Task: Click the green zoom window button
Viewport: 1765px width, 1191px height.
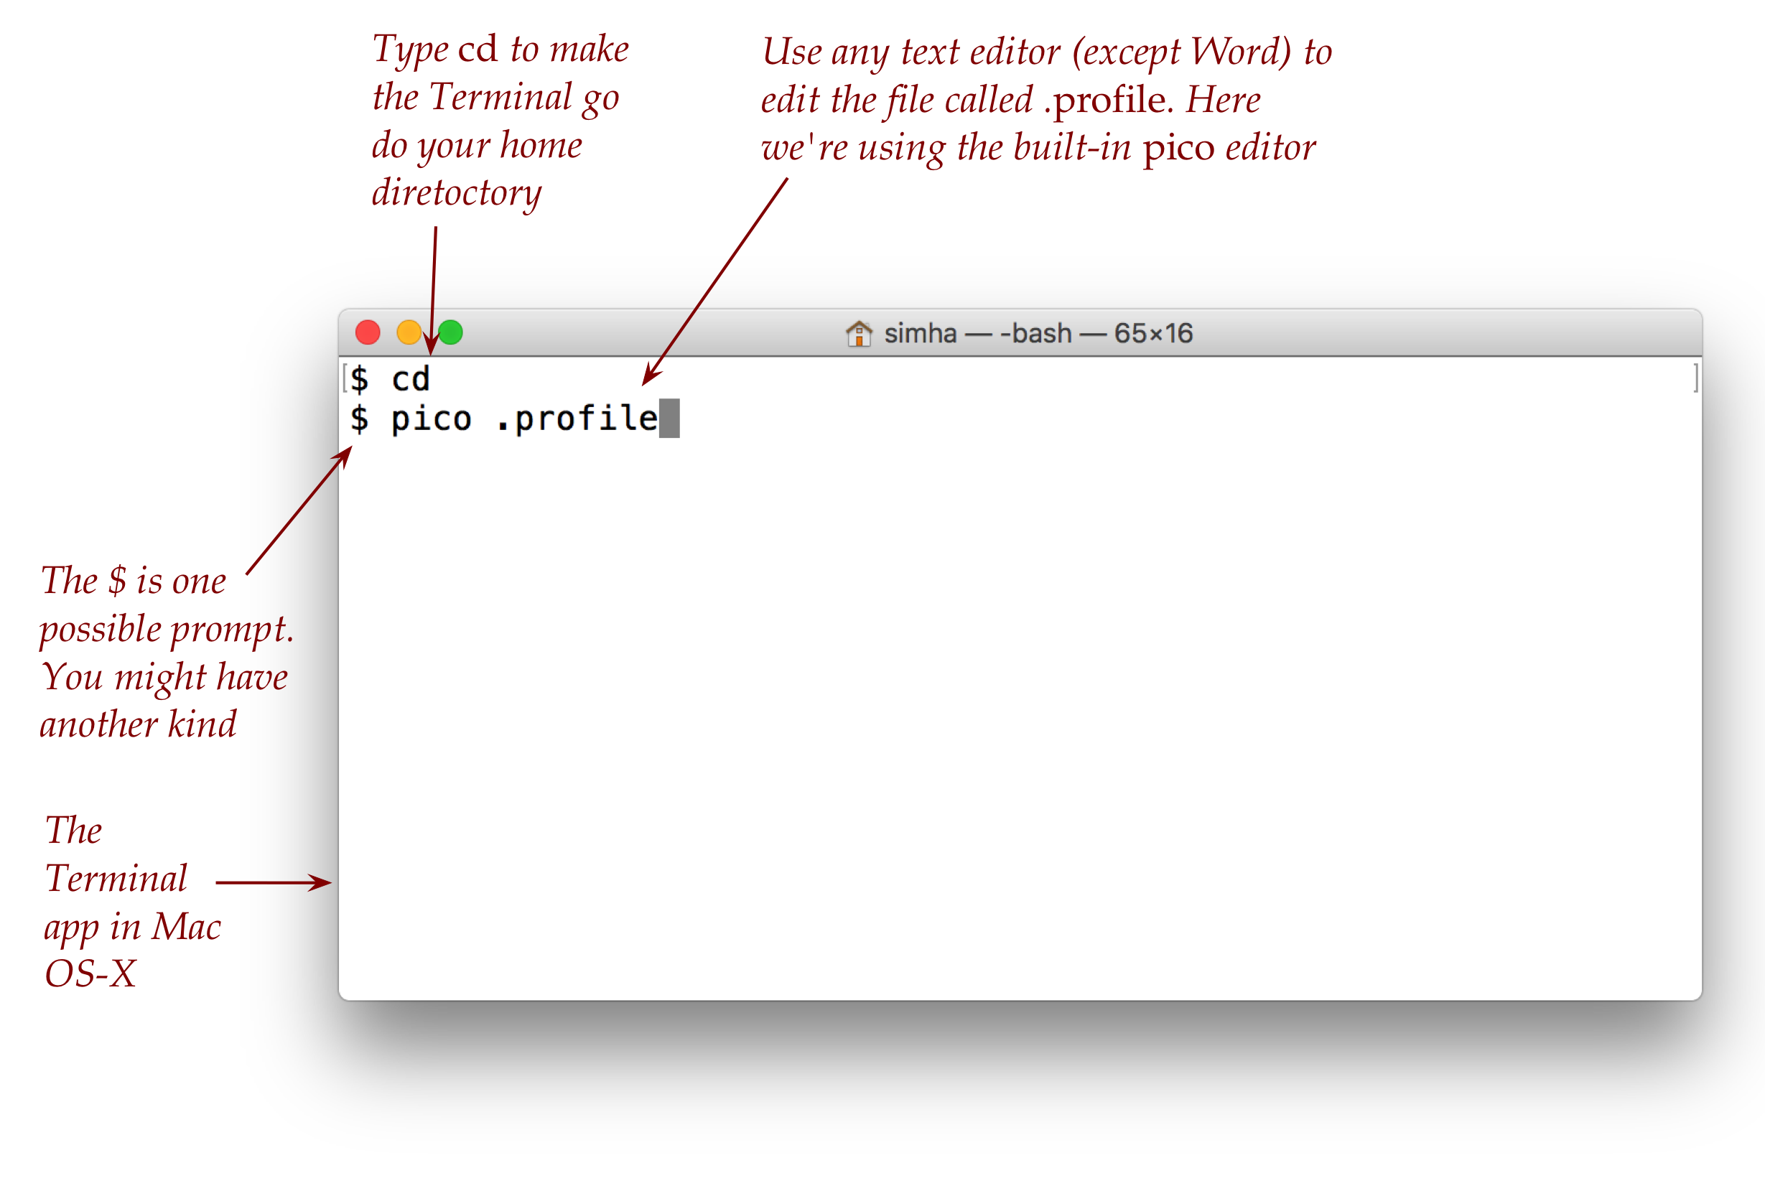Action: [451, 332]
